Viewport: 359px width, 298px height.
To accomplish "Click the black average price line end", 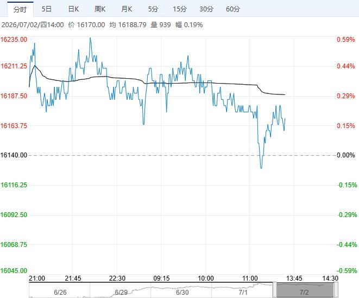I will click(x=285, y=94).
